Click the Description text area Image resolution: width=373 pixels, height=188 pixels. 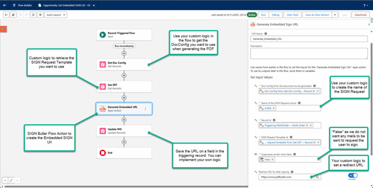309,53
